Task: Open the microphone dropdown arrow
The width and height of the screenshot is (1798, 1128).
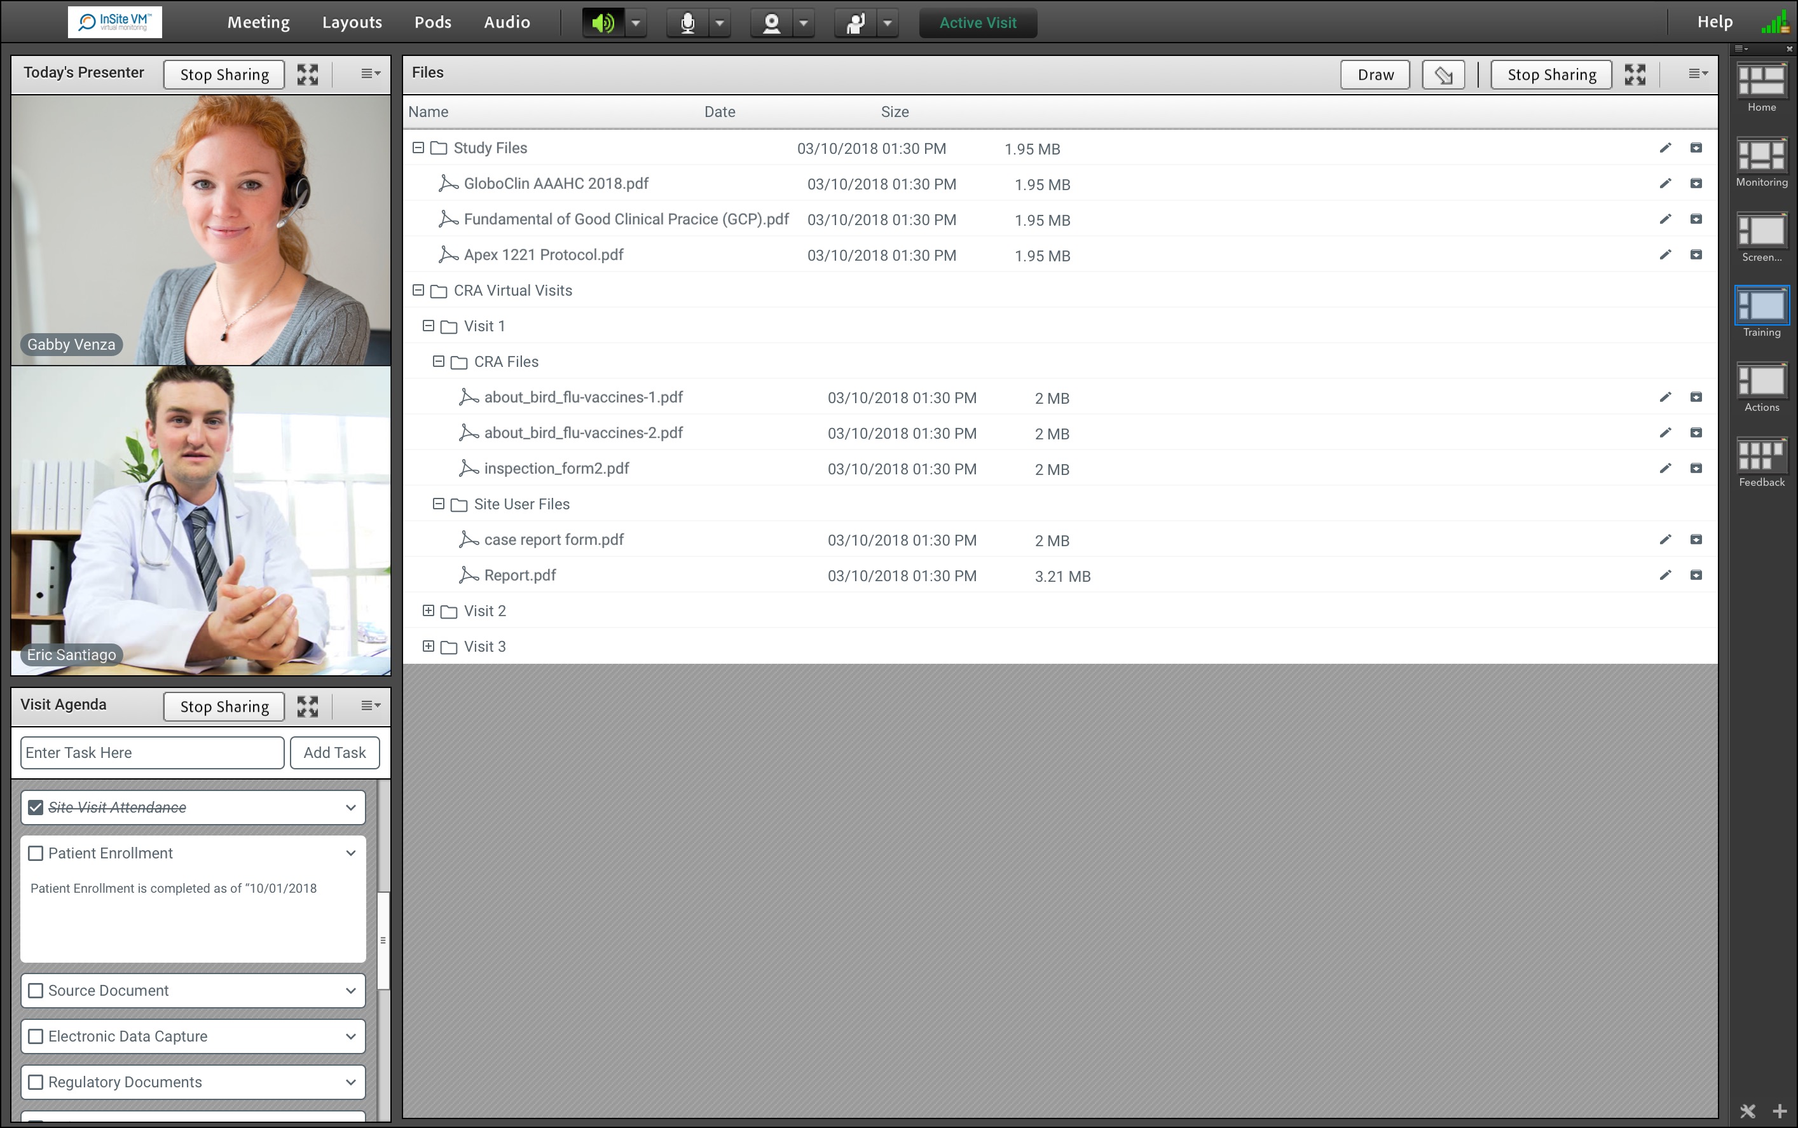Action: point(720,23)
